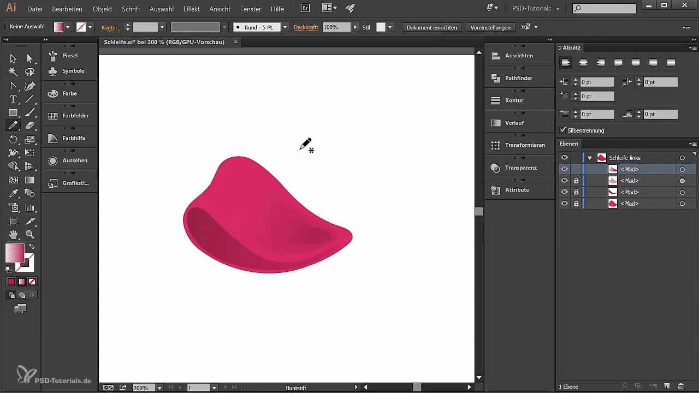Select the Lasso tool
This screenshot has height=393, width=699.
point(30,72)
